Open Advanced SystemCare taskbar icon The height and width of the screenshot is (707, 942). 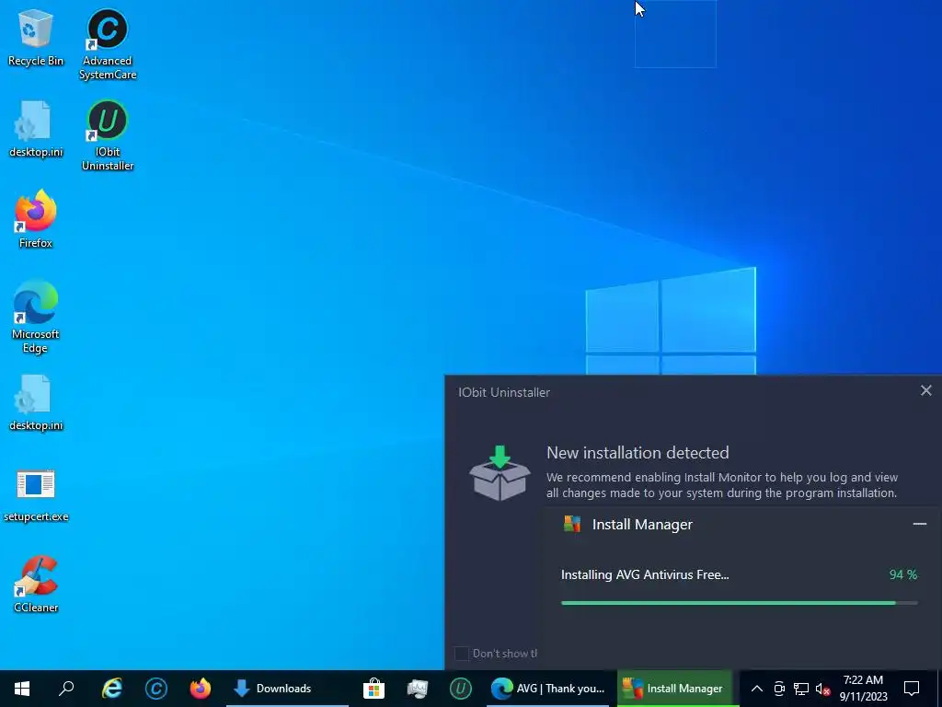point(156,689)
